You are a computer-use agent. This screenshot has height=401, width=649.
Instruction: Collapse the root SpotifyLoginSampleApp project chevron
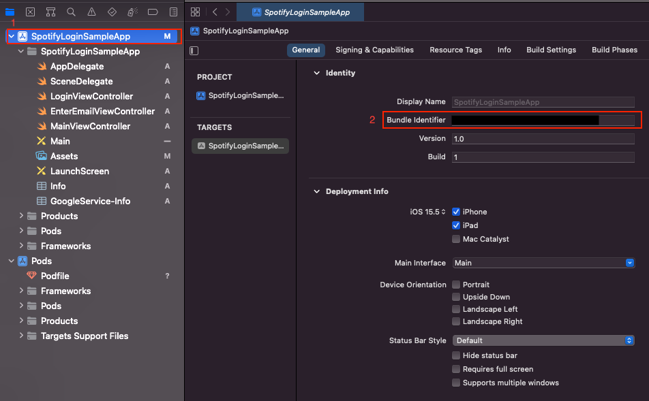pos(12,36)
